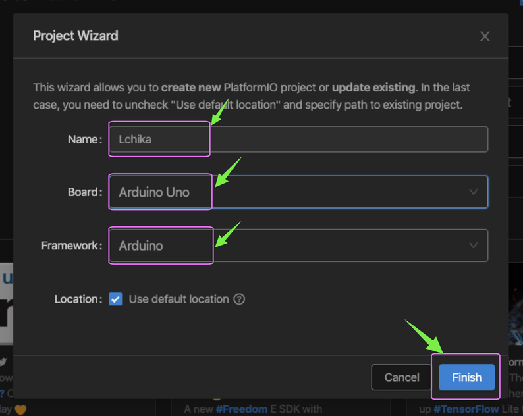523x416 pixels.
Task: Expand the Board list using its chevron arrow
Action: (473, 192)
